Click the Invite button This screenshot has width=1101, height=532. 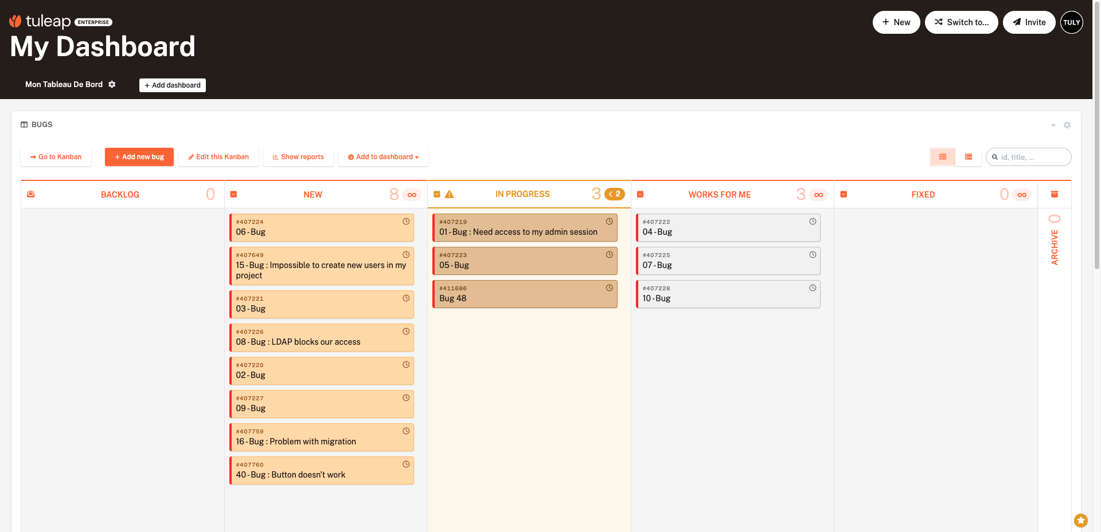(x=1029, y=22)
